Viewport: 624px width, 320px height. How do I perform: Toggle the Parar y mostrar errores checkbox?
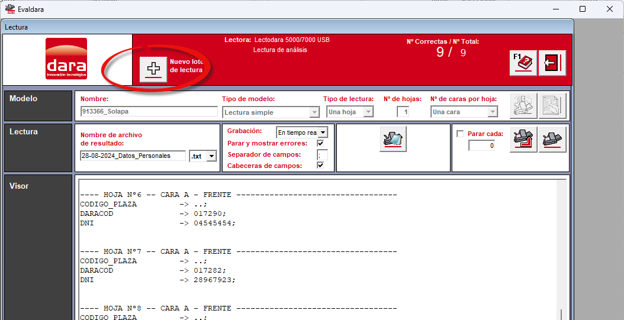320,144
